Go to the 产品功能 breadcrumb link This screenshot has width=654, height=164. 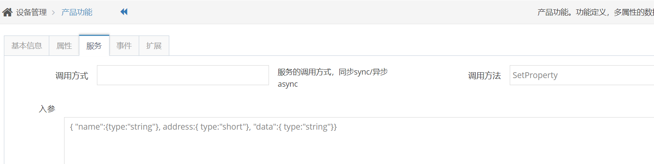77,12
